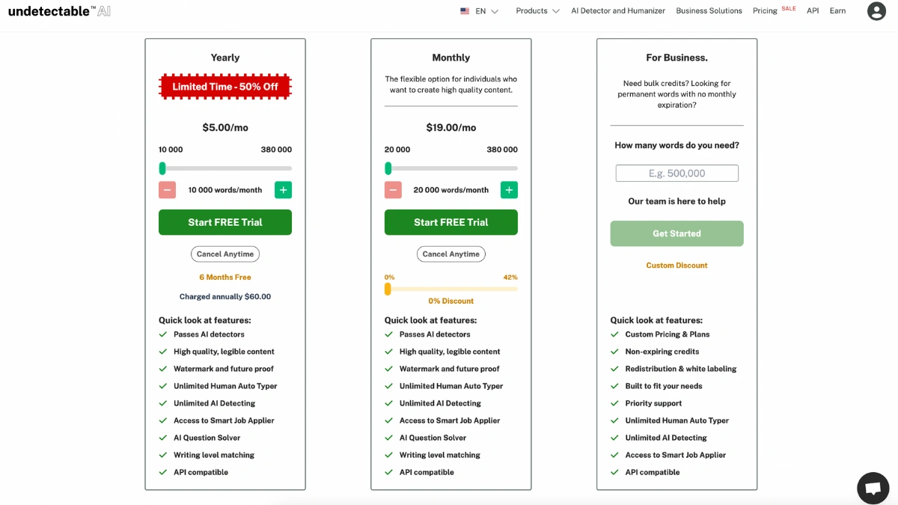Open the Pricing page link
The height and width of the screenshot is (505, 898).
coord(765,11)
